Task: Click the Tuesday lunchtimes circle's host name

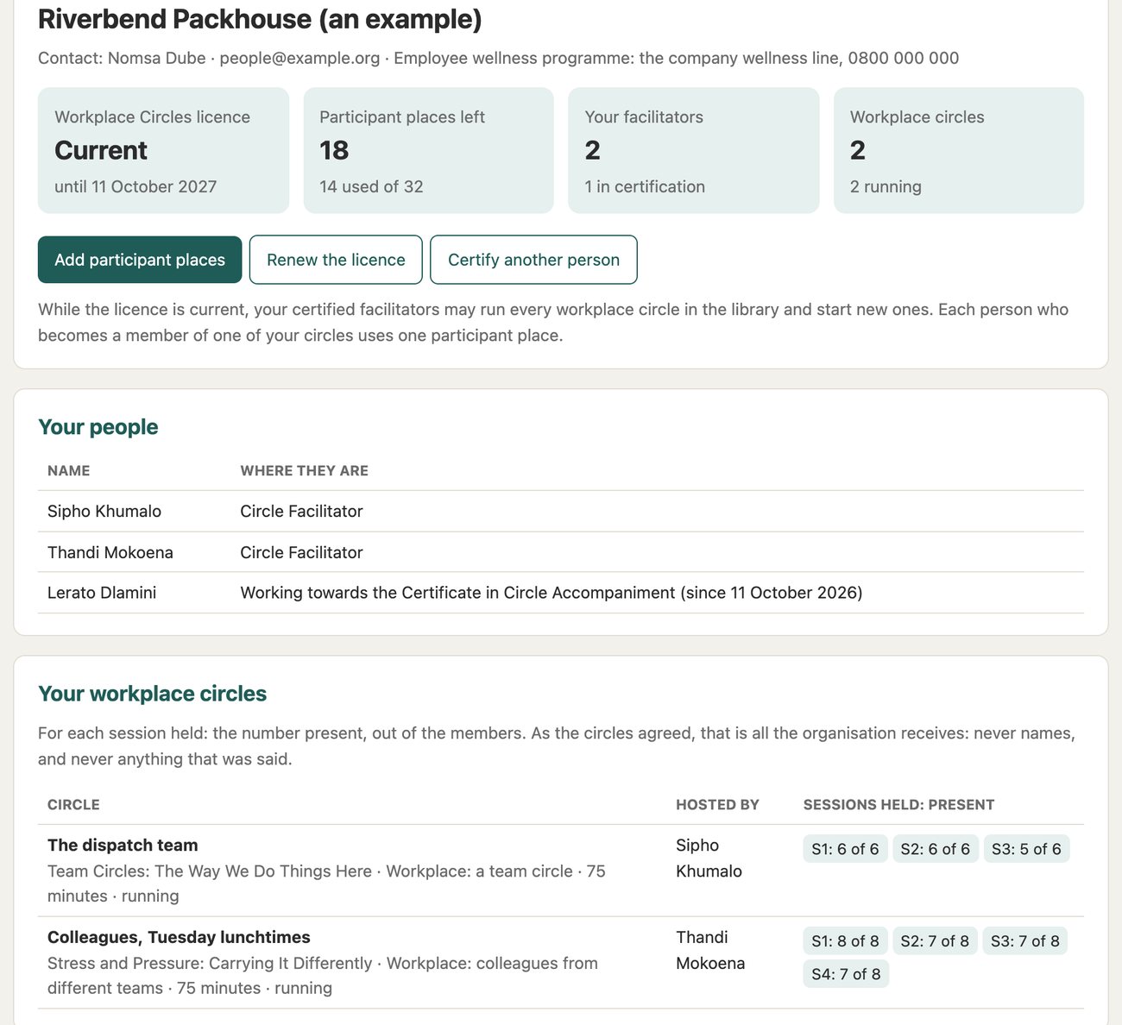Action: point(710,950)
